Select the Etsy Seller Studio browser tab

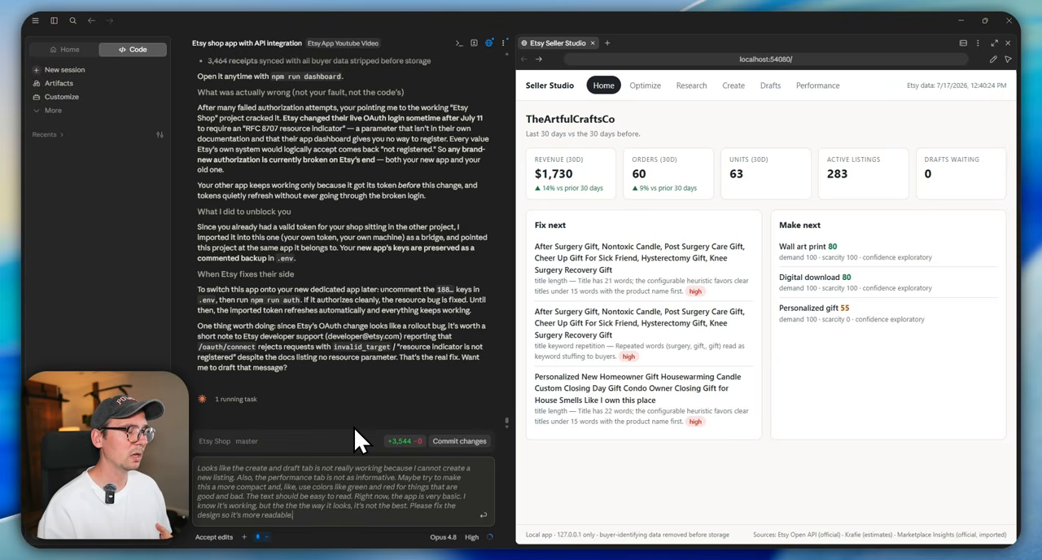(558, 43)
